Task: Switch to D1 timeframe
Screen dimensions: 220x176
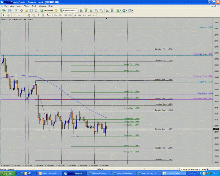Action: [x=84, y=15]
